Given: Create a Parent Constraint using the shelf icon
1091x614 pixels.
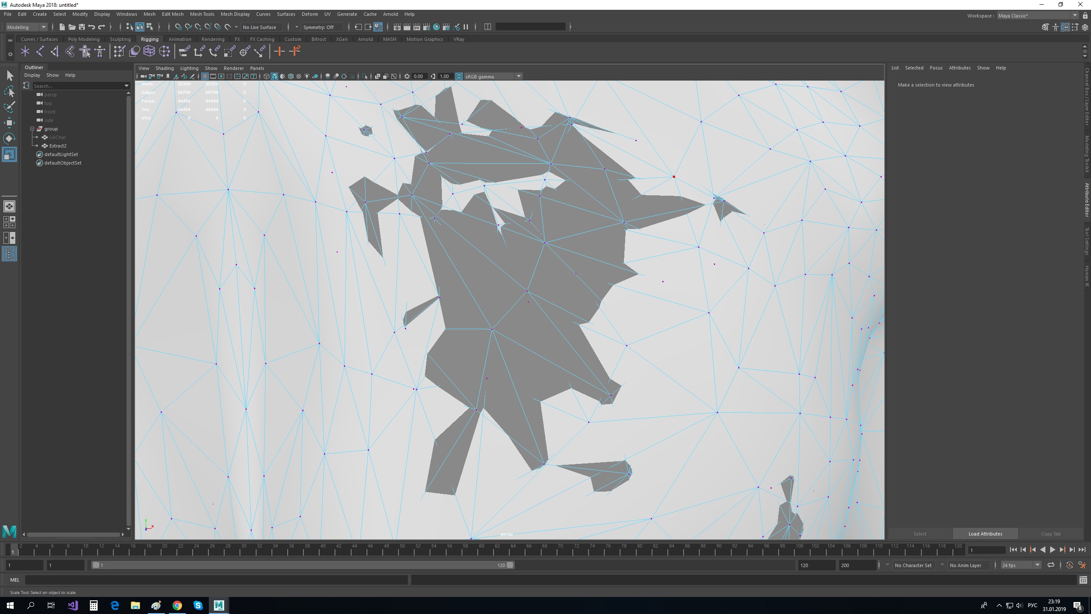Looking at the screenshot, I should [x=184, y=51].
